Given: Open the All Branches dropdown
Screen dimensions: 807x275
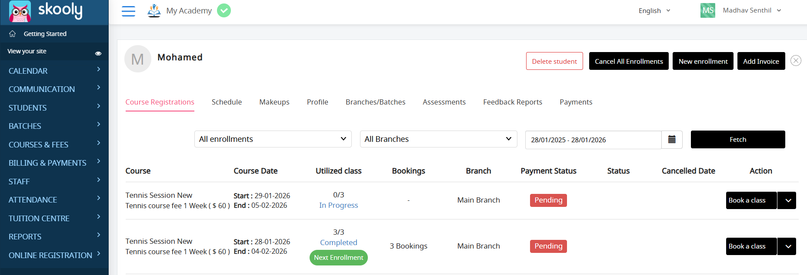Looking at the screenshot, I should coord(438,139).
